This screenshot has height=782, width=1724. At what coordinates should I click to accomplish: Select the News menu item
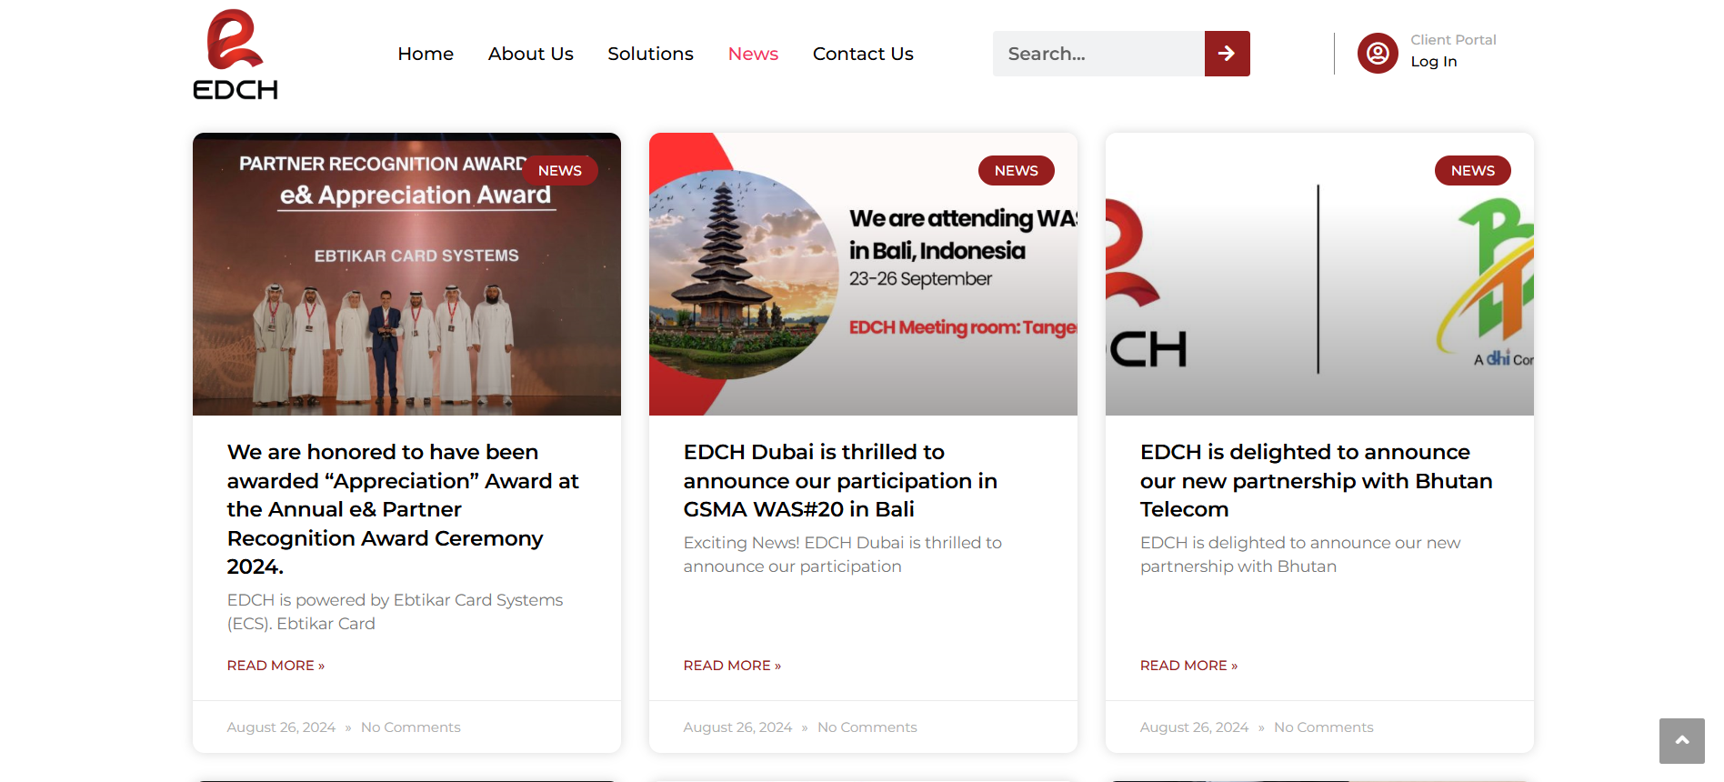[754, 54]
